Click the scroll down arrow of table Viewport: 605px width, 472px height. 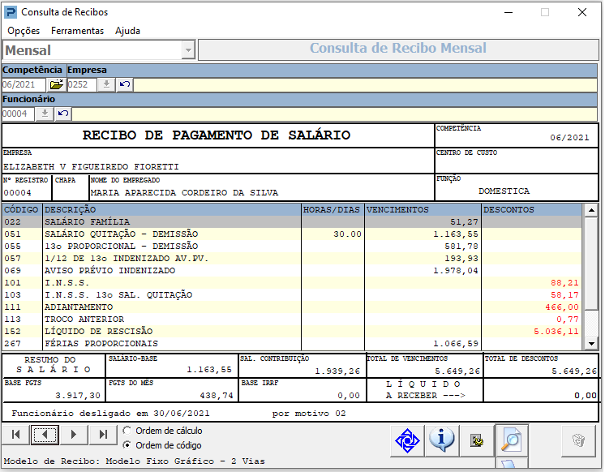point(591,343)
